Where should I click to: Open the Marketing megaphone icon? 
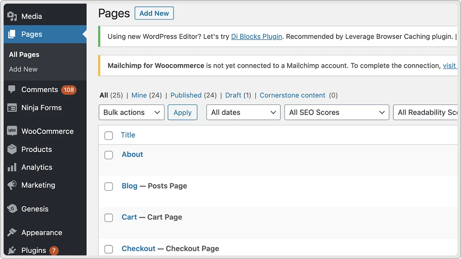12,185
